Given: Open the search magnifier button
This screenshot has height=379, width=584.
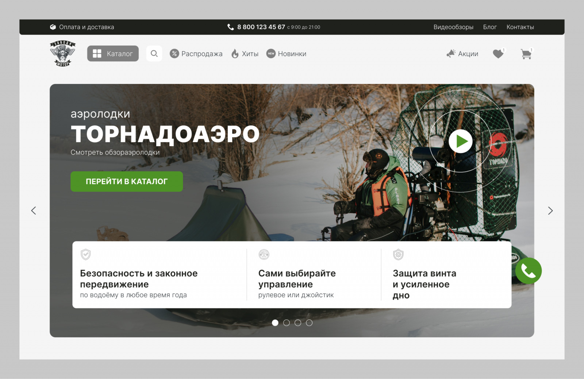Looking at the screenshot, I should [x=154, y=54].
